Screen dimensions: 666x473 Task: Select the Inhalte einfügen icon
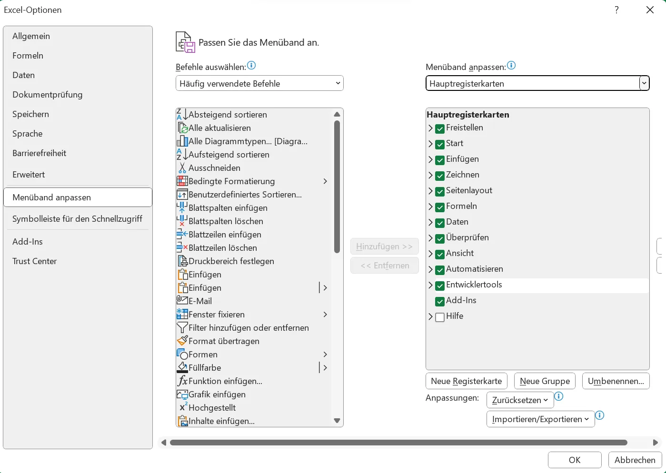182,421
